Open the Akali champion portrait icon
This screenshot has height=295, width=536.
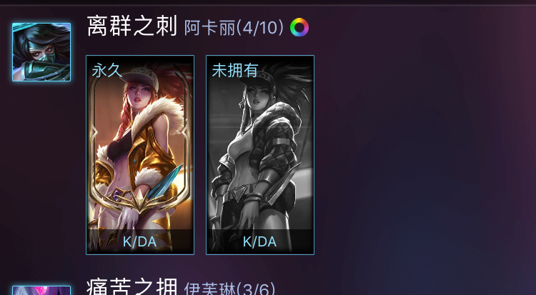click(x=41, y=52)
